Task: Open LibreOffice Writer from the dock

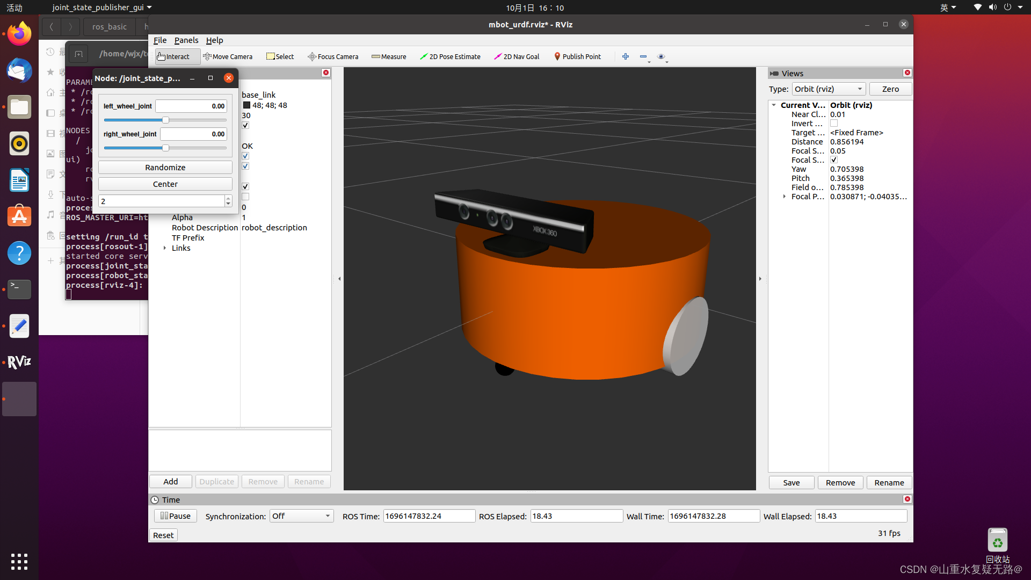Action: pos(19,180)
